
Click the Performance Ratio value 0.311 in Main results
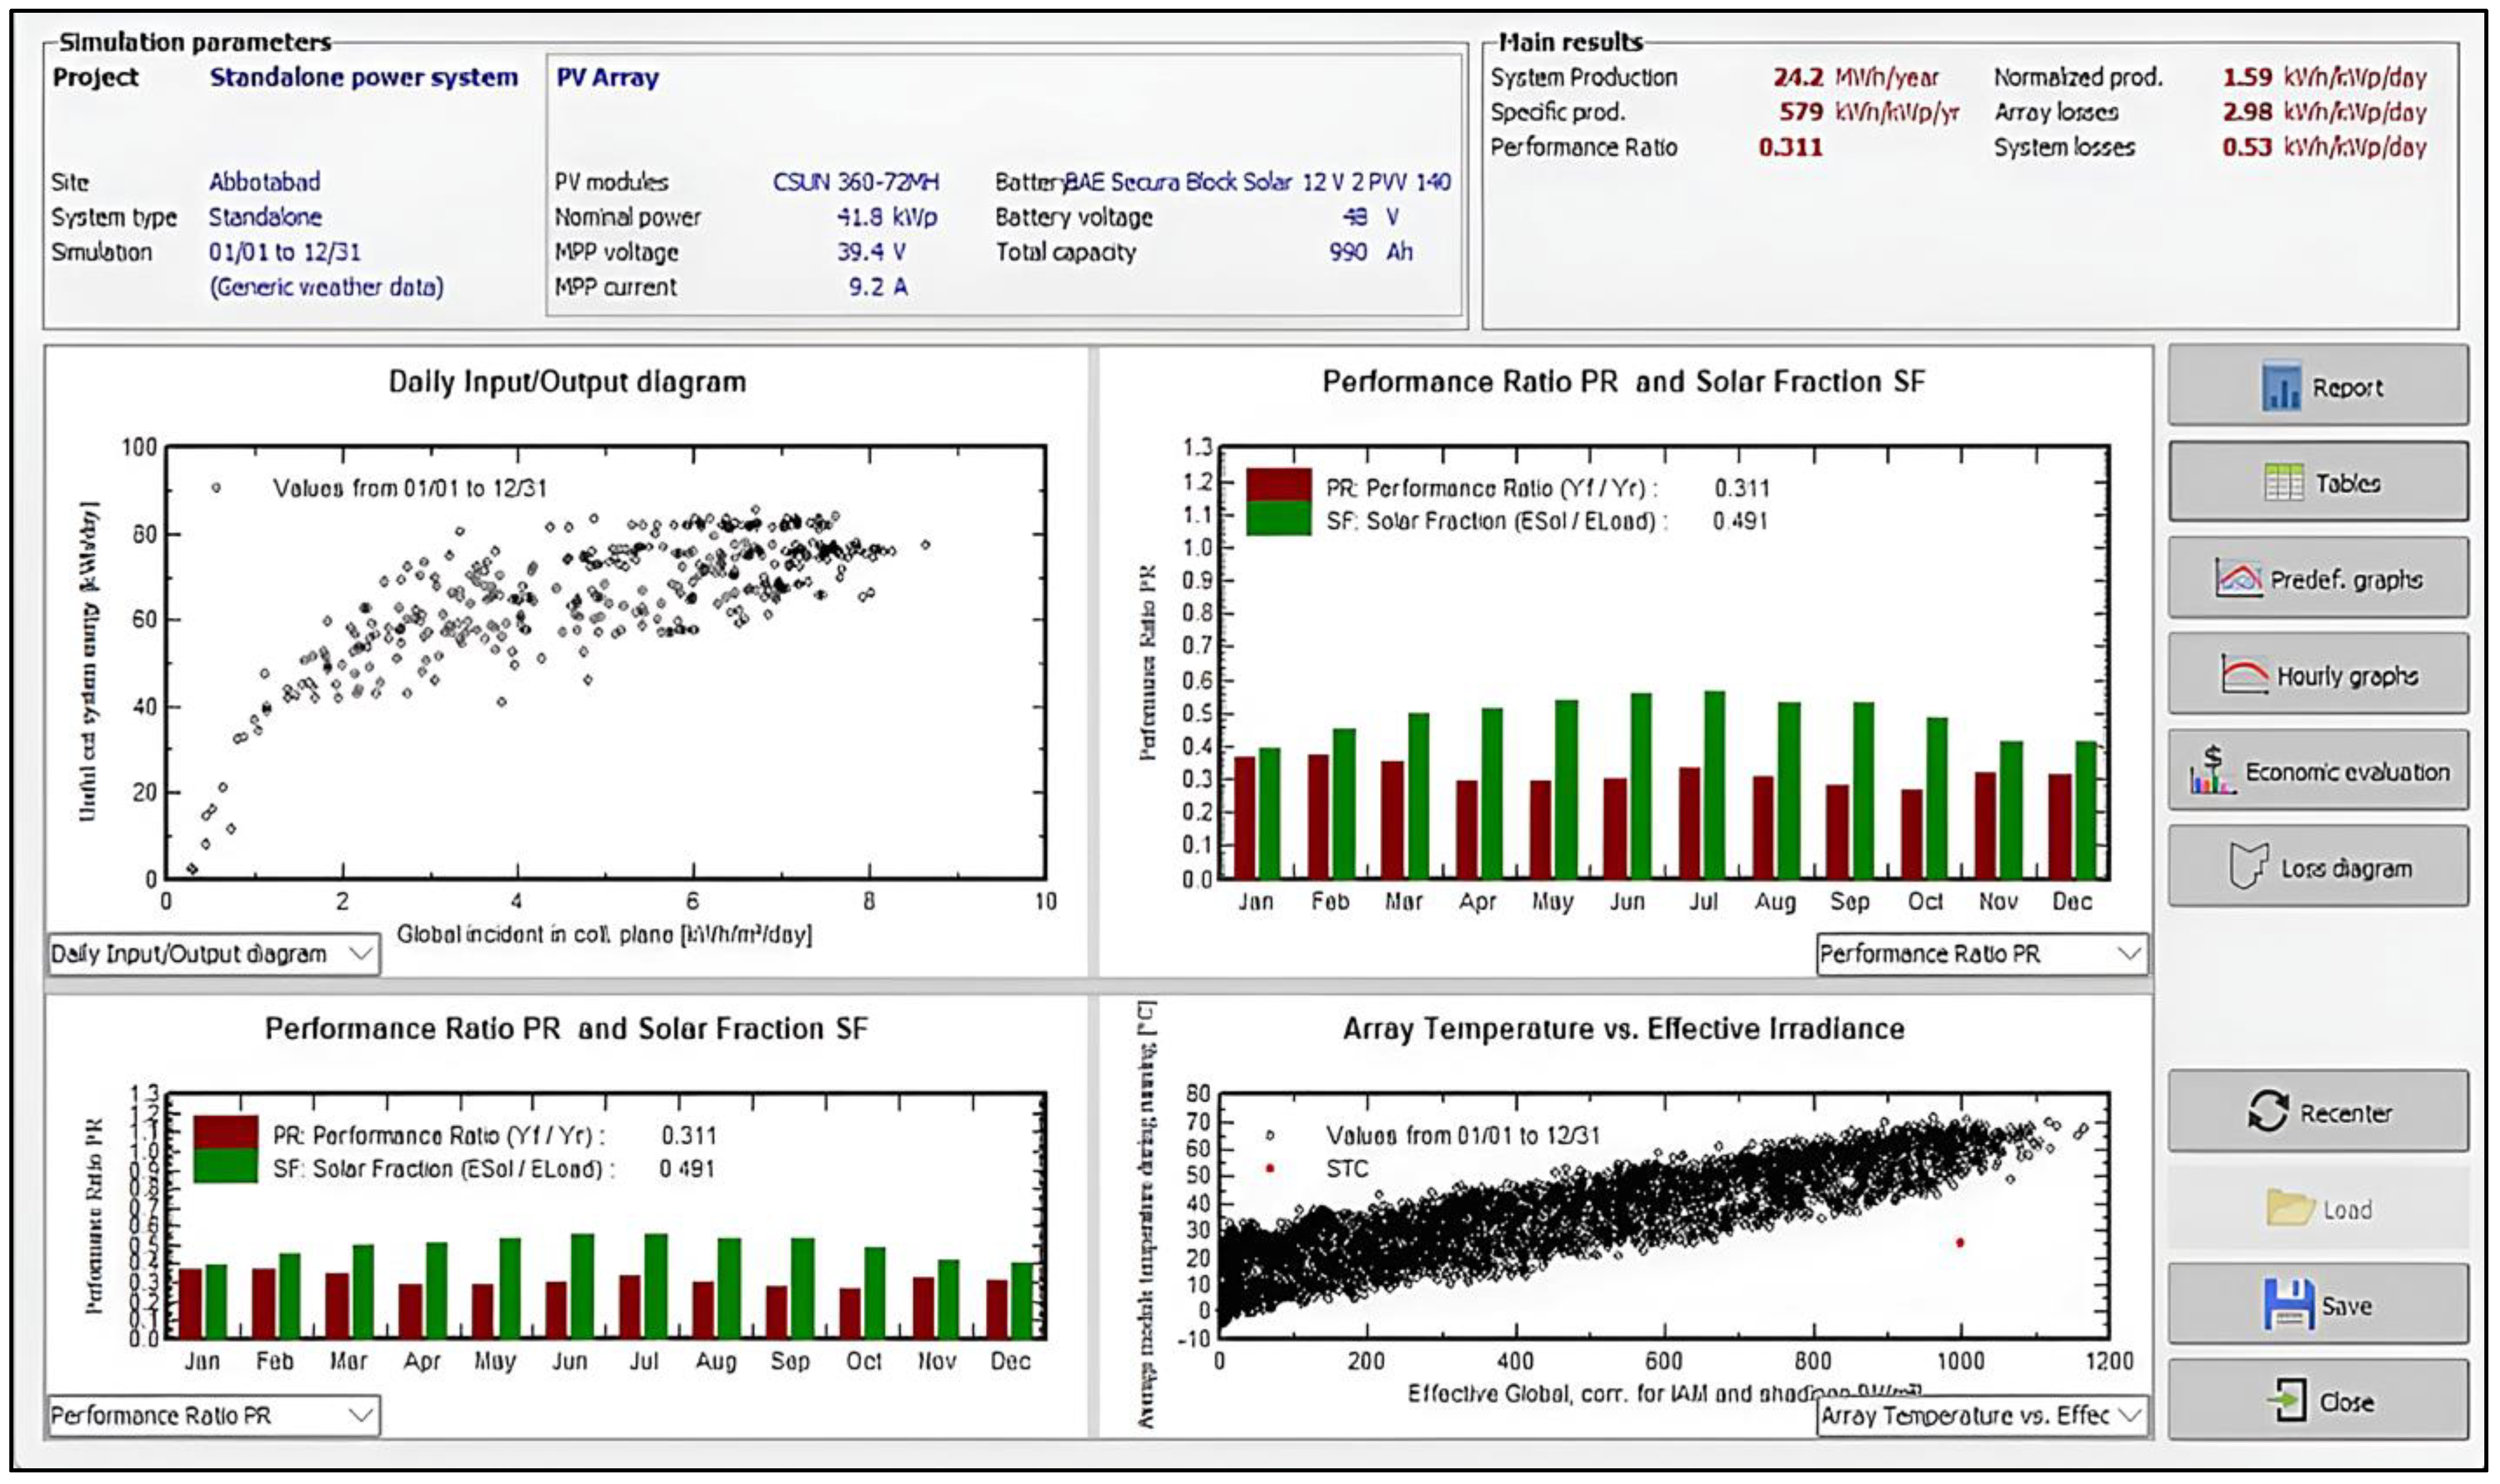pyautogui.click(x=1791, y=147)
